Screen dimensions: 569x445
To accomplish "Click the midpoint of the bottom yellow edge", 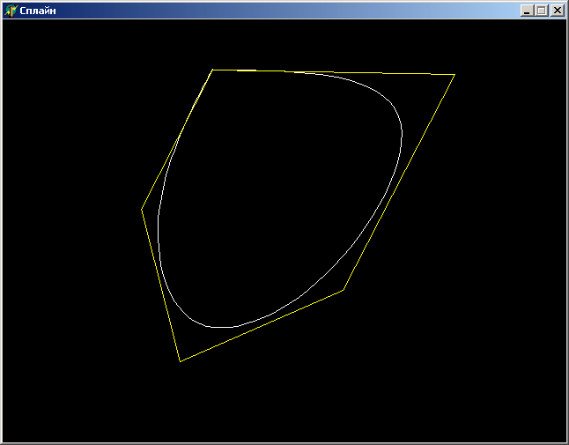I will 262,325.
